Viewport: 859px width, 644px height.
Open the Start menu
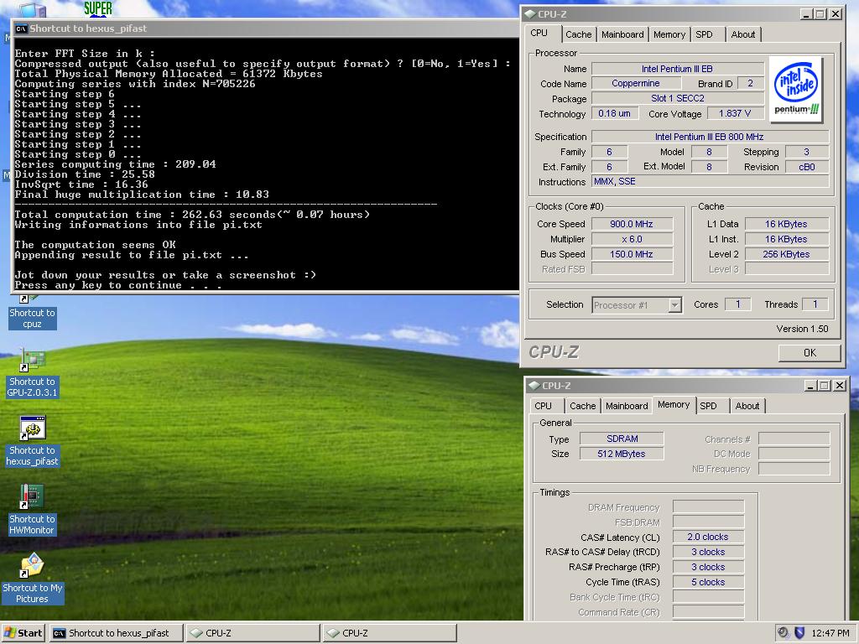(23, 633)
